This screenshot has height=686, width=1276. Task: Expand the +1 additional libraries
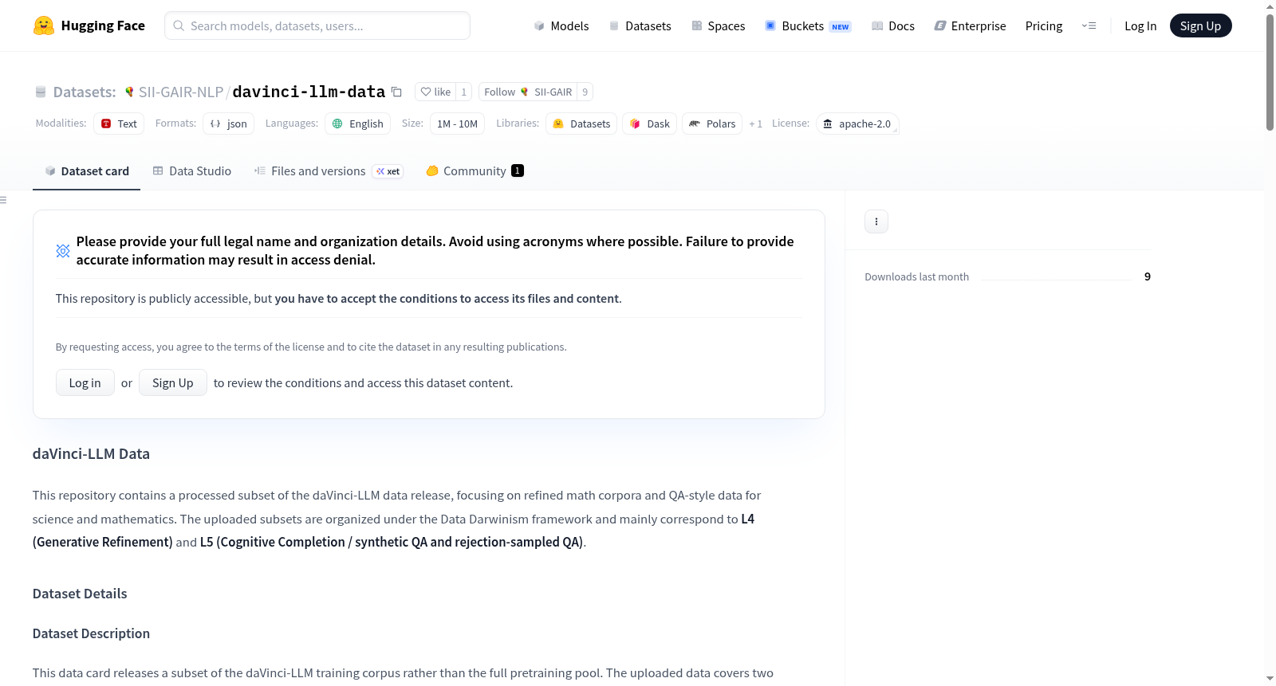[x=755, y=123]
